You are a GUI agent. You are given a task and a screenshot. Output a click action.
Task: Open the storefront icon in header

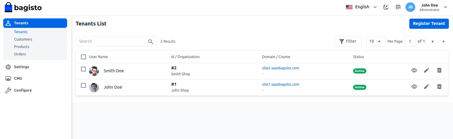[398, 7]
